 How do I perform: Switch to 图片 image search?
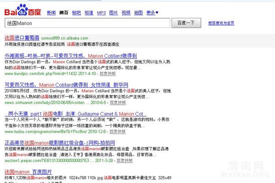(114, 13)
